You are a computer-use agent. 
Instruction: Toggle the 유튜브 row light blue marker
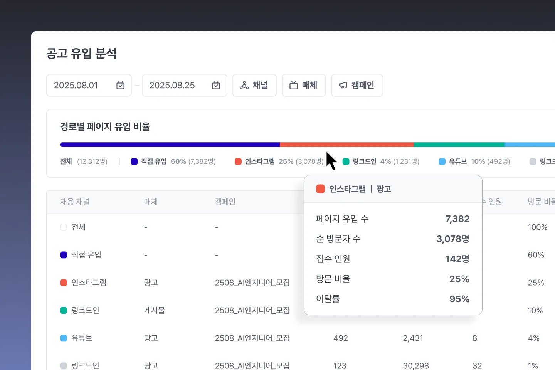64,338
